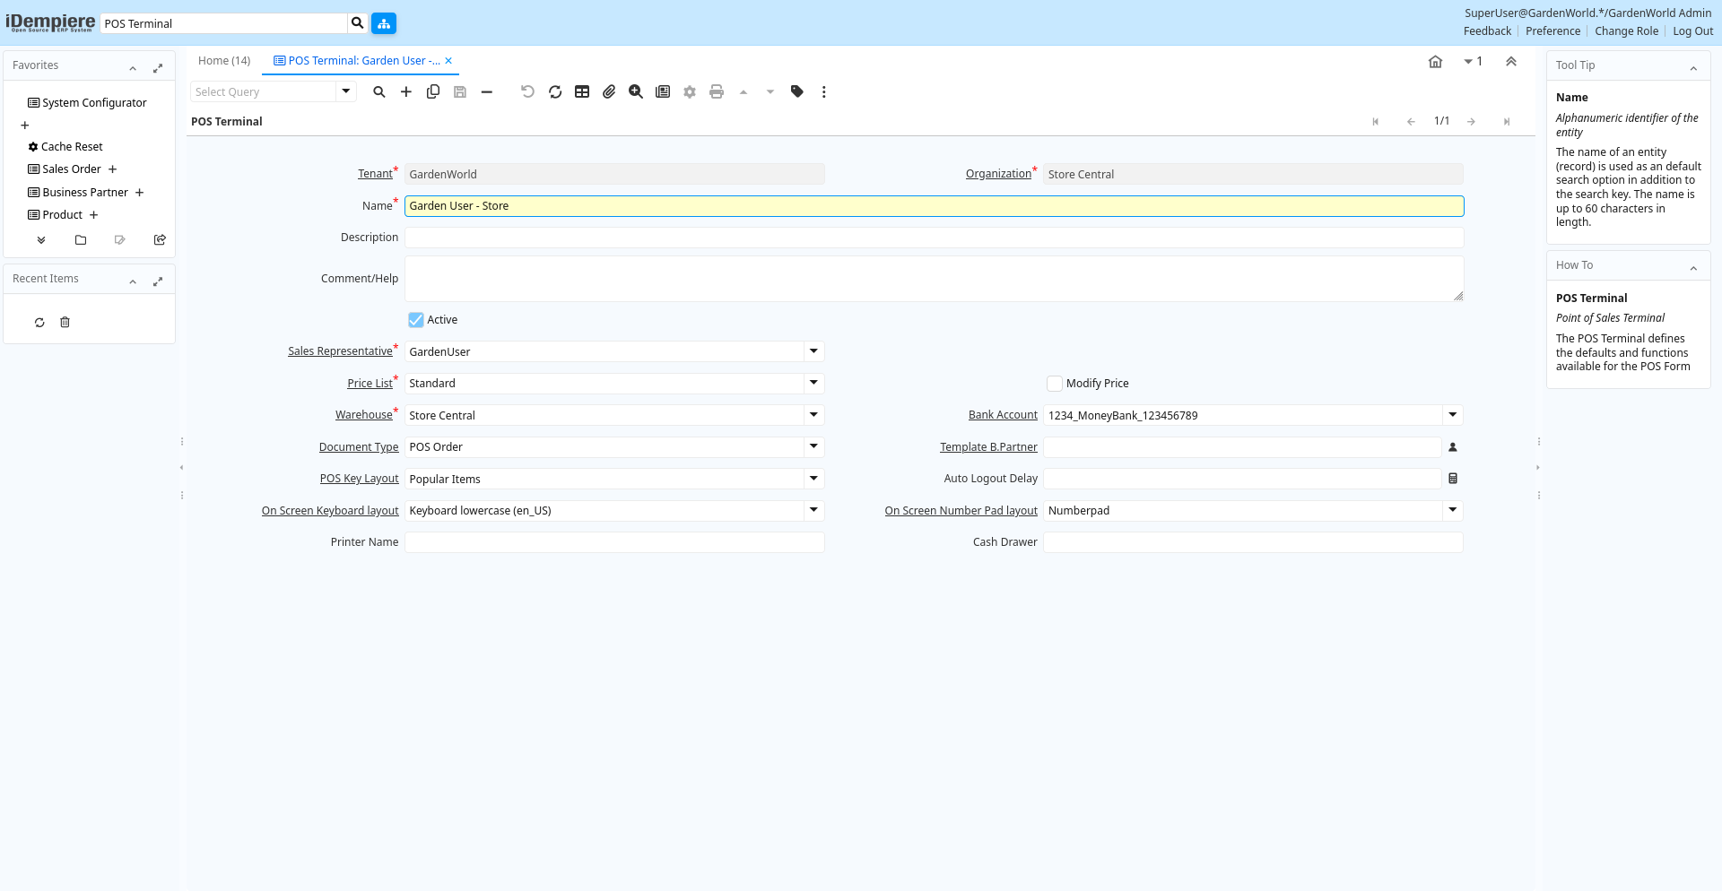Open the menu tree icon beside search

click(x=384, y=23)
